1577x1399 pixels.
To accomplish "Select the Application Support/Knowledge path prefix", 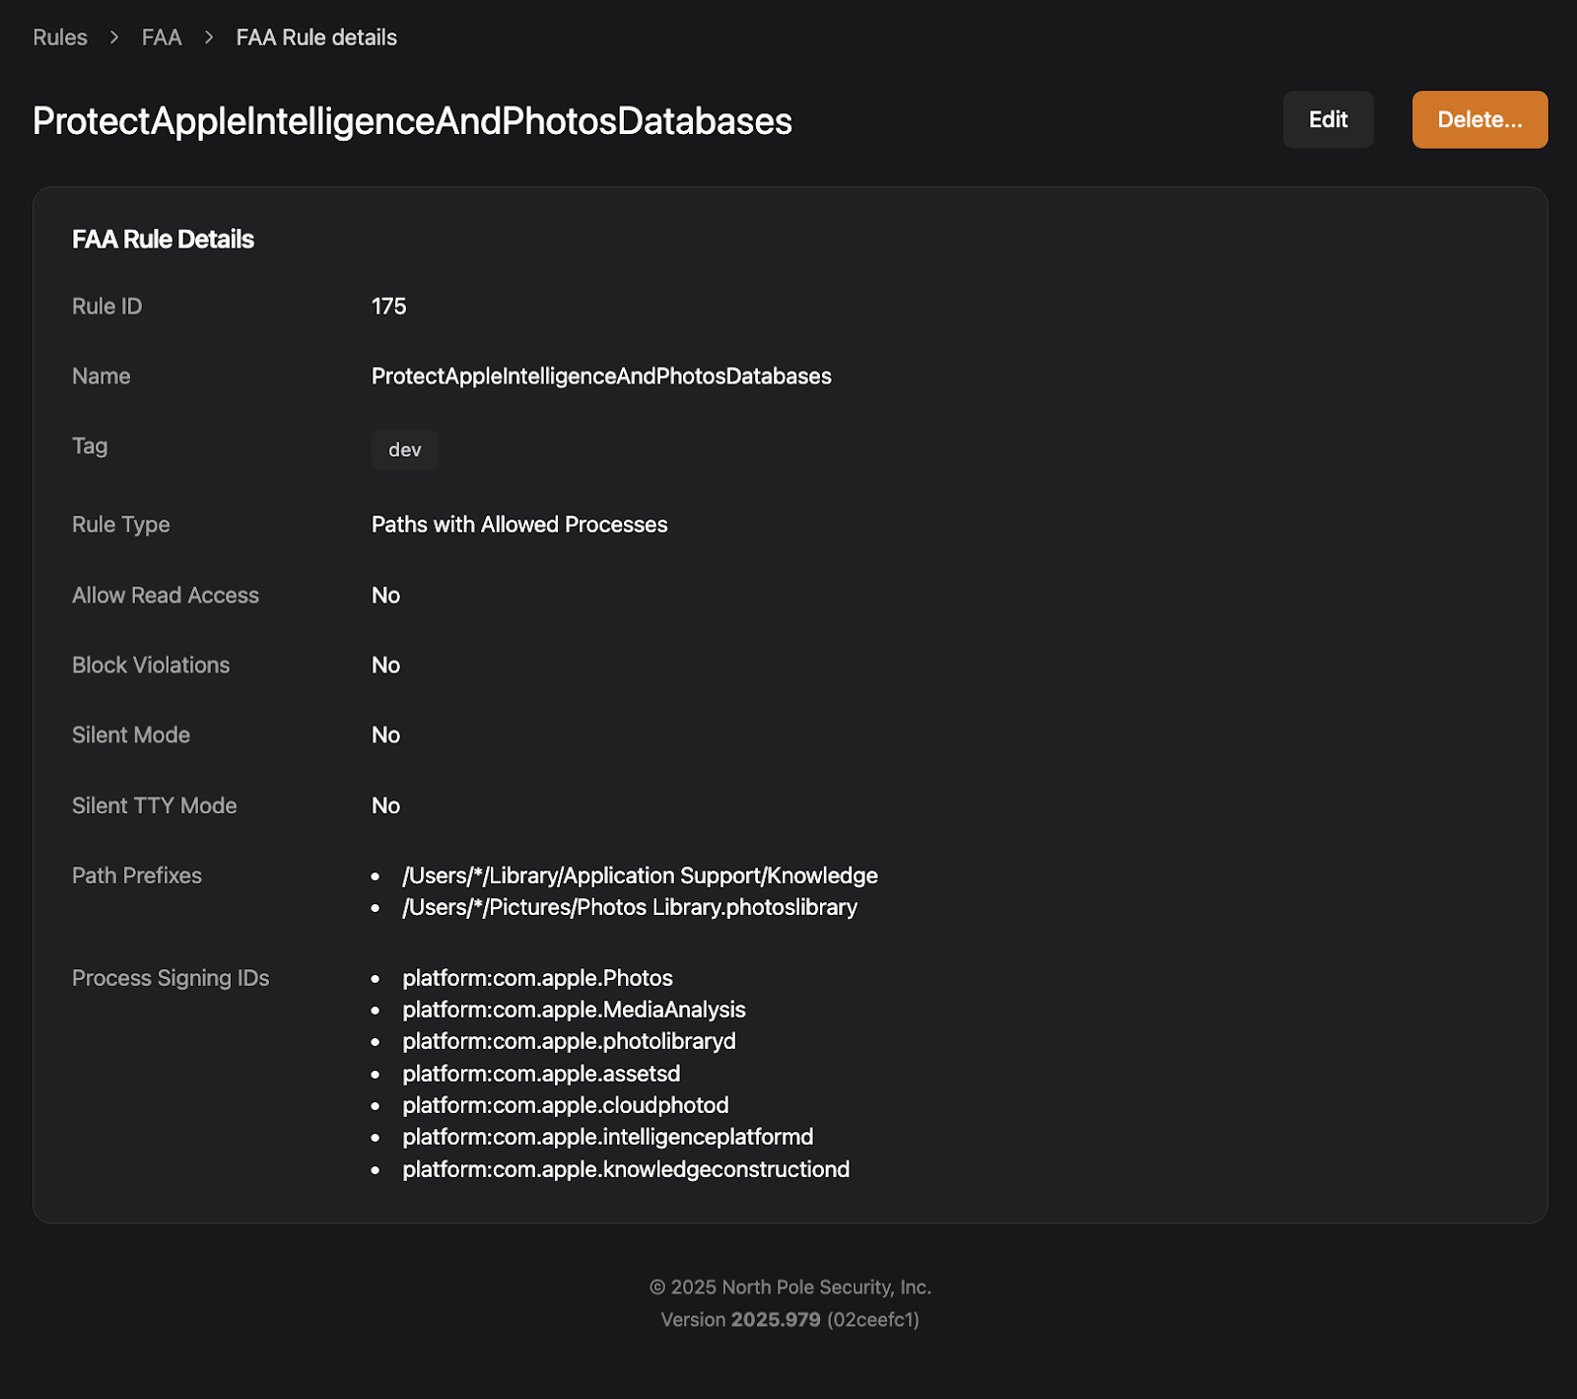I will click(640, 875).
